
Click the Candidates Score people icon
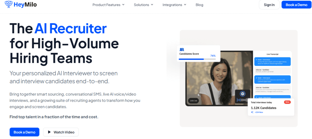pyautogui.click(x=182, y=49)
